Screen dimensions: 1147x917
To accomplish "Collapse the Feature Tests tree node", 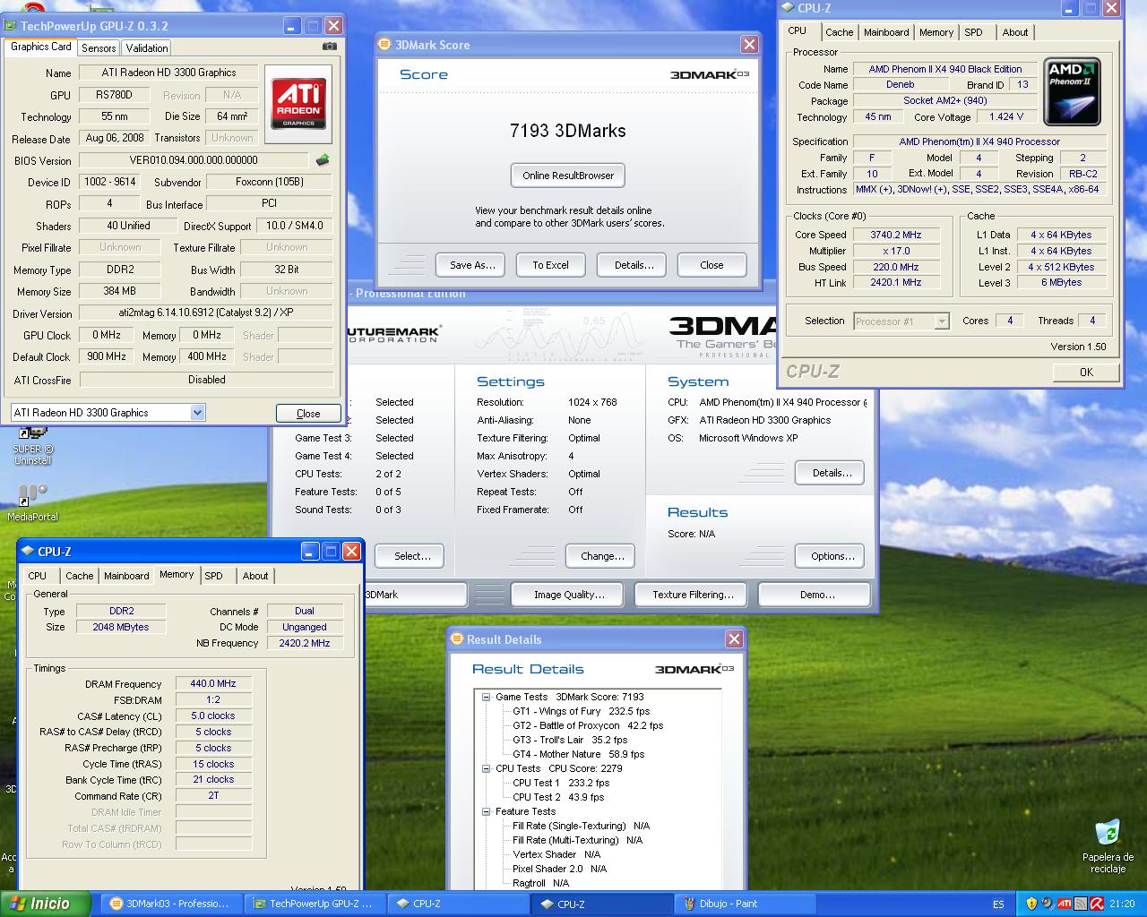I will click(486, 811).
